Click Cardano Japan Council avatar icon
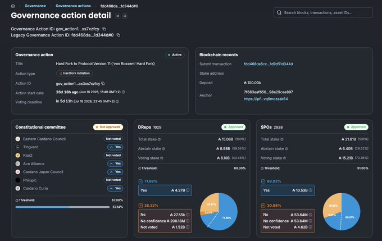382x241 pixels. (x=18, y=172)
